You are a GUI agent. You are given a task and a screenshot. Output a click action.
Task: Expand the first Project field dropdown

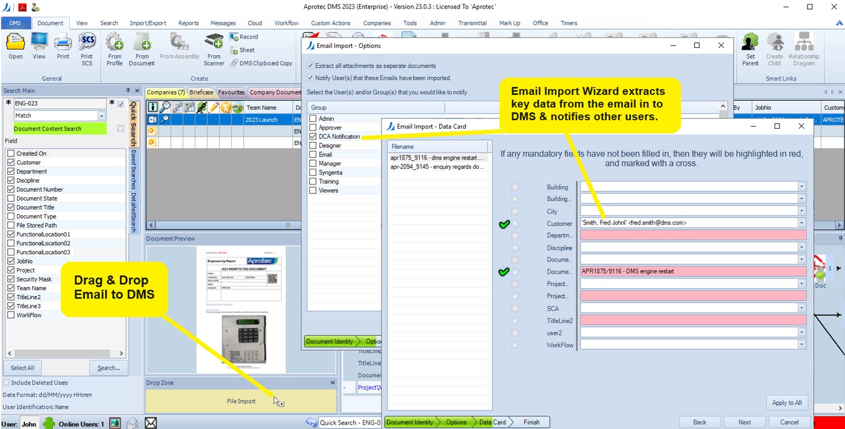[x=802, y=283]
